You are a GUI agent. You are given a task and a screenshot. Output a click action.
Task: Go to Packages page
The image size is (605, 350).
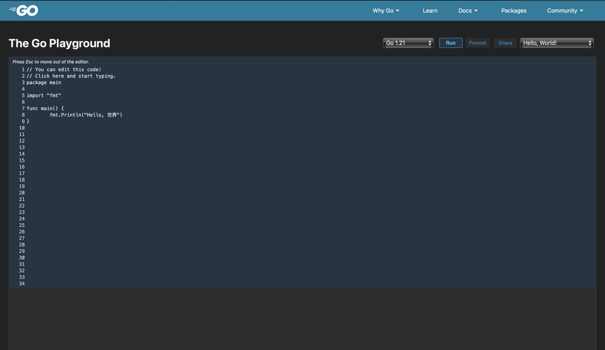coord(514,11)
